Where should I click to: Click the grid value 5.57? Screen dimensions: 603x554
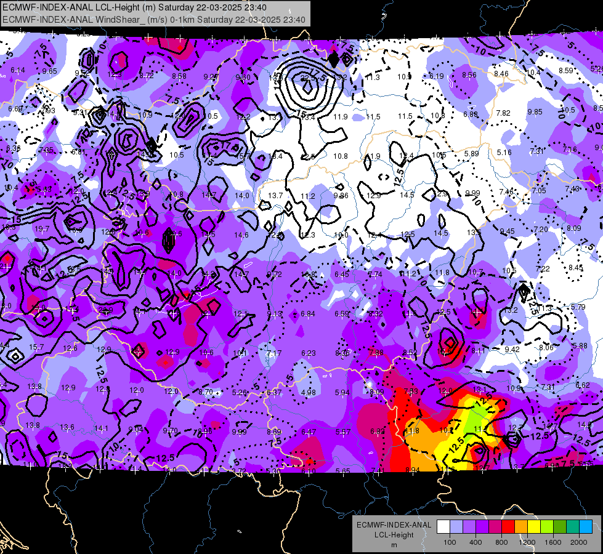tap(343, 432)
